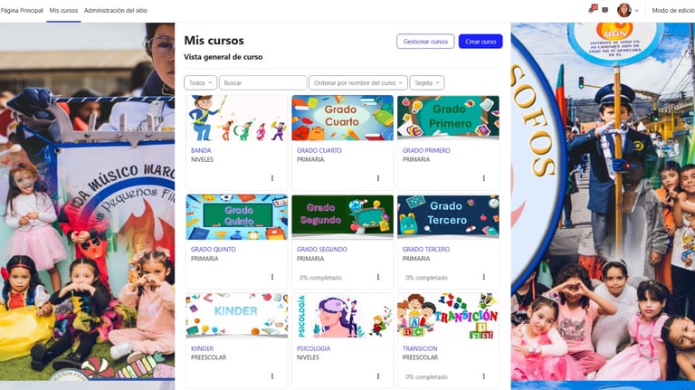This screenshot has height=390, width=695.
Task: Click the Gestionar cursos button
Action: pos(425,42)
